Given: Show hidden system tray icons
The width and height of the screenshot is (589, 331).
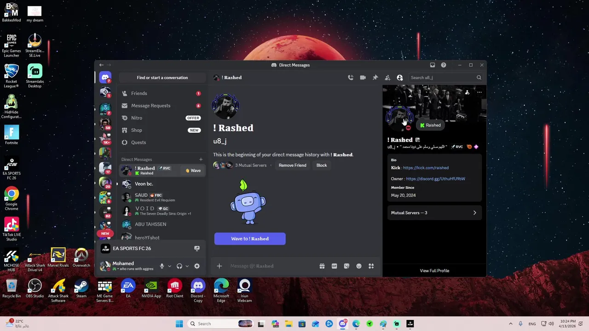Looking at the screenshot, I should (x=510, y=324).
